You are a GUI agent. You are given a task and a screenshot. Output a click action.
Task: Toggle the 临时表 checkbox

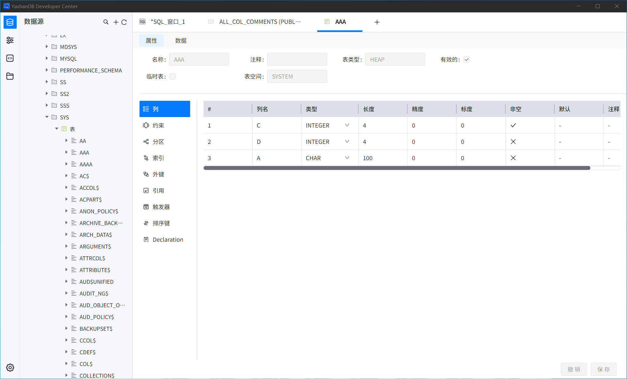[173, 76]
